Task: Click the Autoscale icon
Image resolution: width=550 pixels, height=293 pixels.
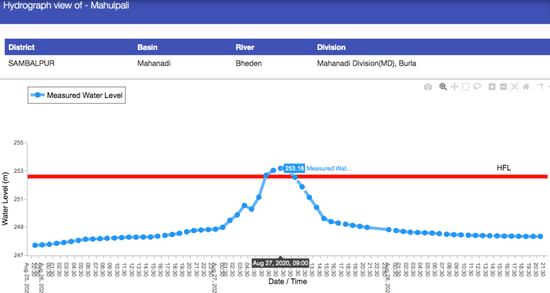Action: (514, 87)
